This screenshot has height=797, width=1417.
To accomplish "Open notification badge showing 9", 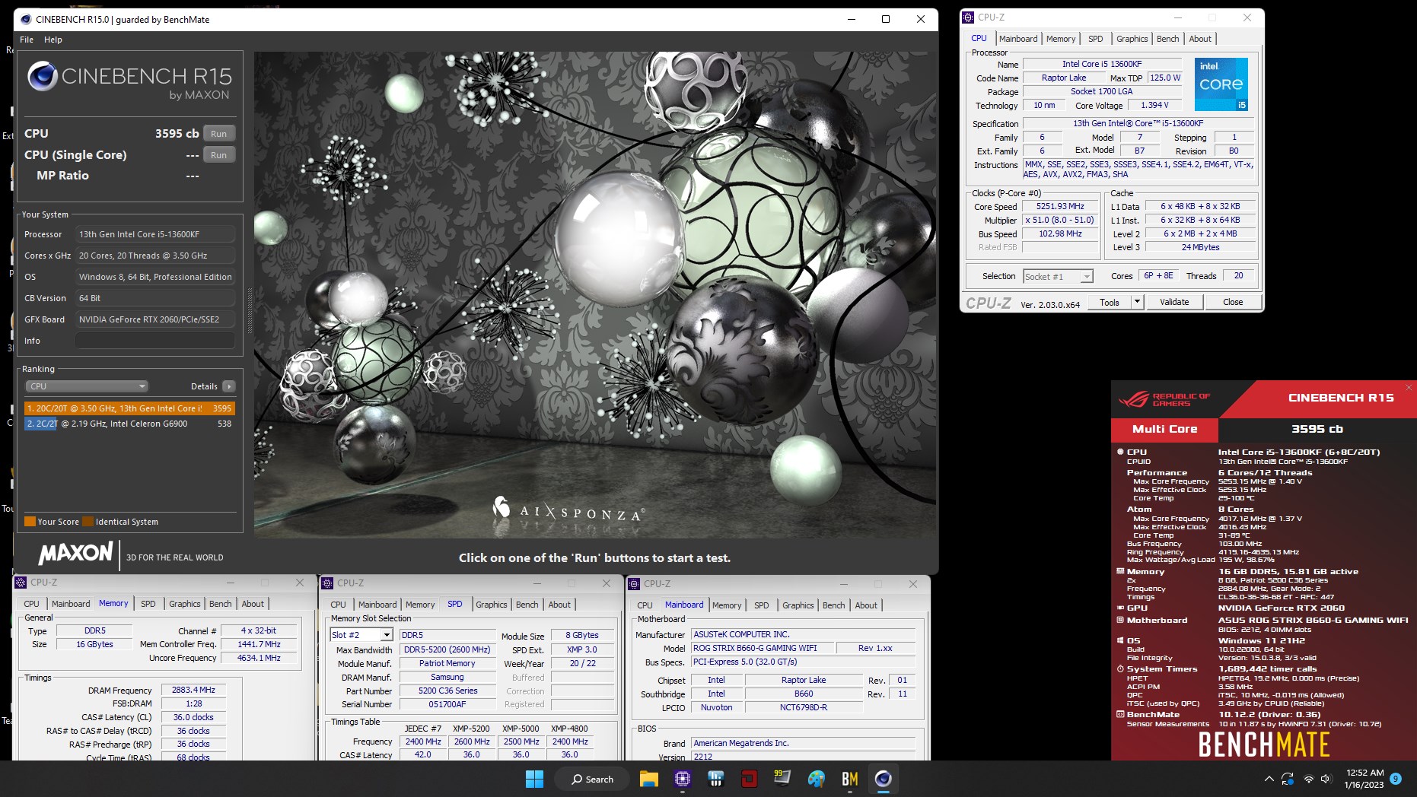I will [x=1396, y=779].
